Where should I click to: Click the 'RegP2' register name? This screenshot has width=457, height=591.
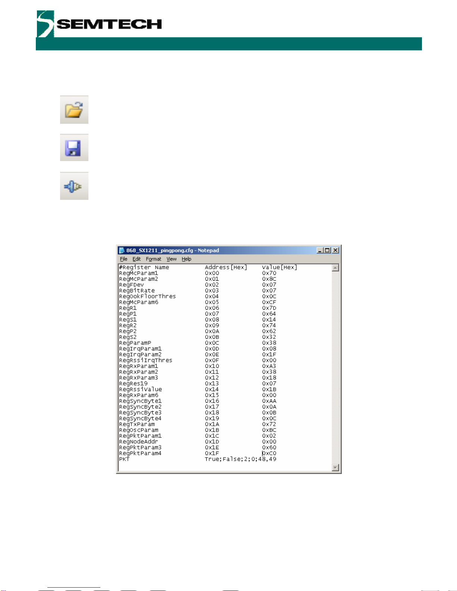pyautogui.click(x=128, y=331)
